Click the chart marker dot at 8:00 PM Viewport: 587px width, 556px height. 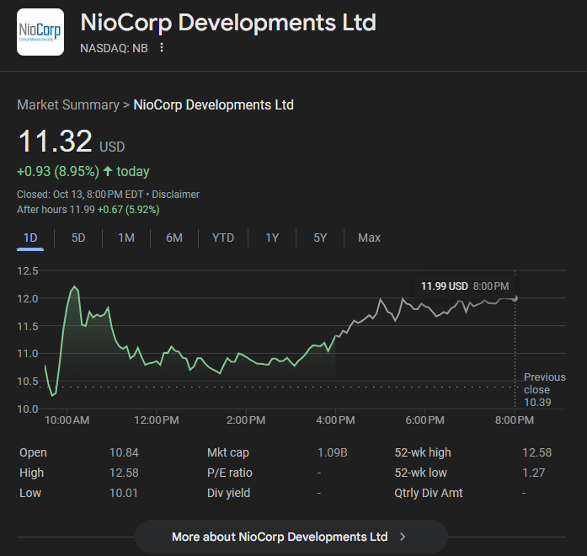pyautogui.click(x=515, y=298)
